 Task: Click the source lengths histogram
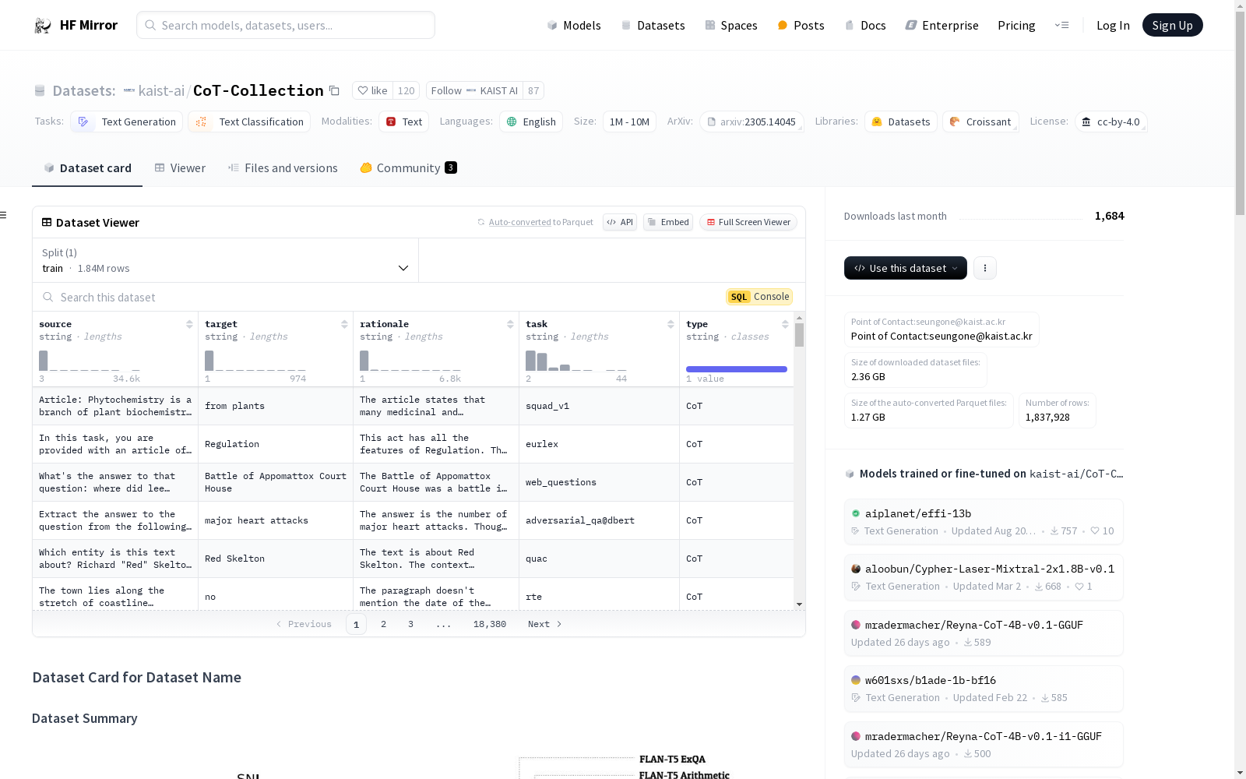(x=90, y=361)
